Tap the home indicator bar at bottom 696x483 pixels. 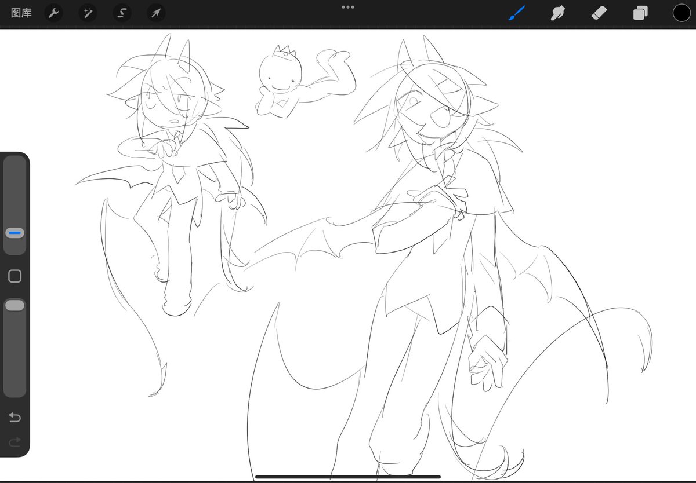coord(348,477)
